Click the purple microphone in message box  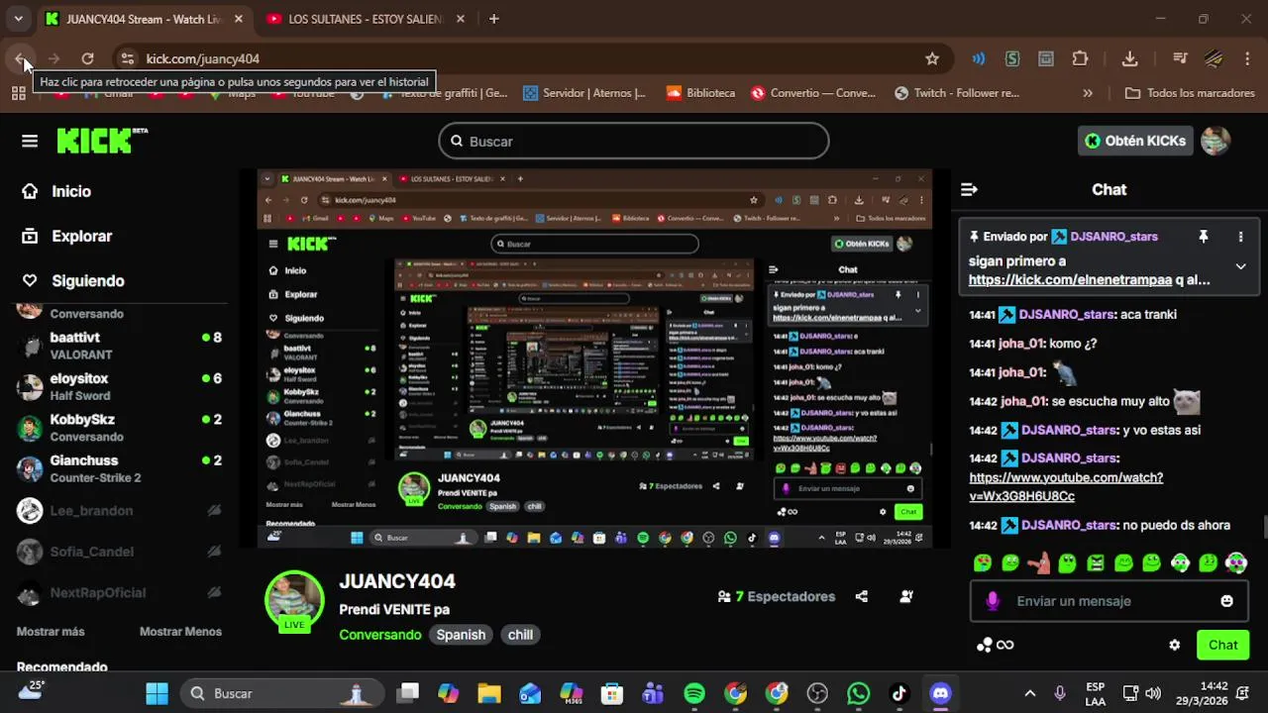click(993, 601)
